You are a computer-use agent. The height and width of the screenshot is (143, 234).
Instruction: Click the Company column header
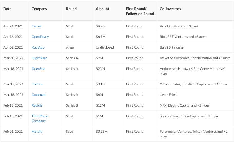click(39, 9)
